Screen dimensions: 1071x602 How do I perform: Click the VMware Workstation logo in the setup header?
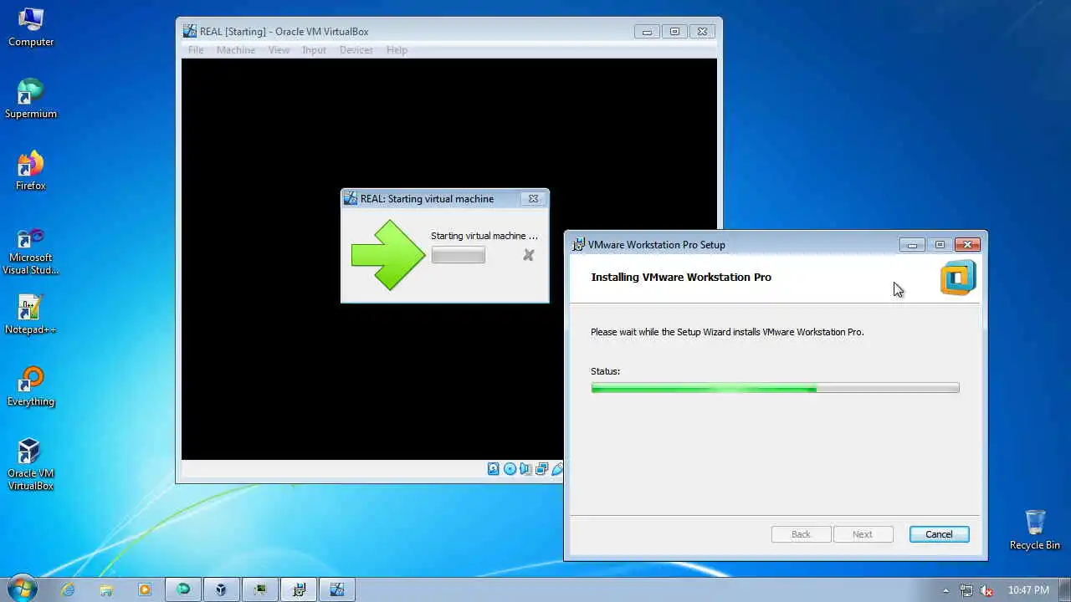958,278
